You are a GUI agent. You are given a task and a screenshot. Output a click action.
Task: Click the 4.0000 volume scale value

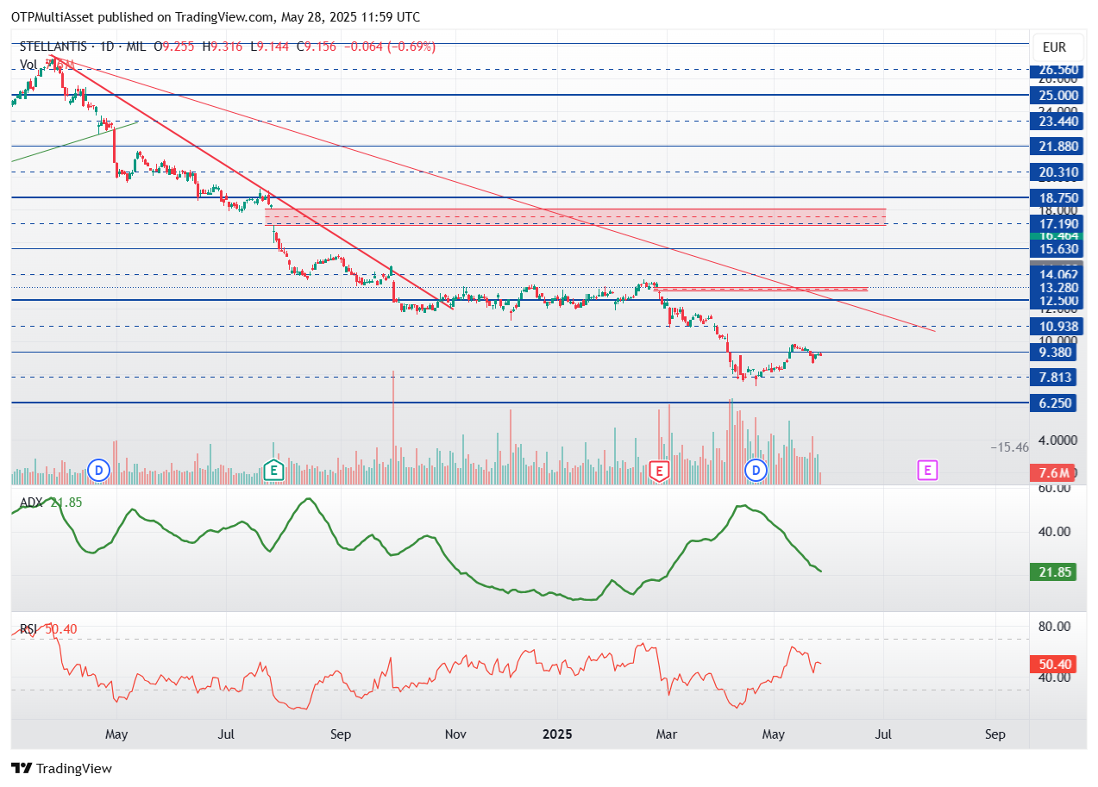[x=1058, y=440]
